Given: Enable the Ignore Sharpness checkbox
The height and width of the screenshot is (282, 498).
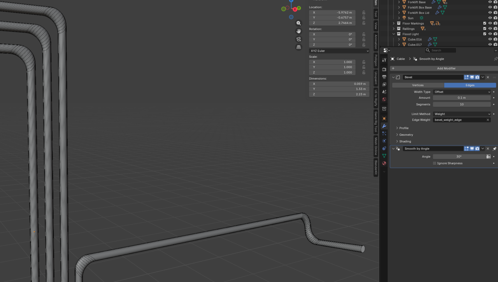Looking at the screenshot, I should 435,163.
